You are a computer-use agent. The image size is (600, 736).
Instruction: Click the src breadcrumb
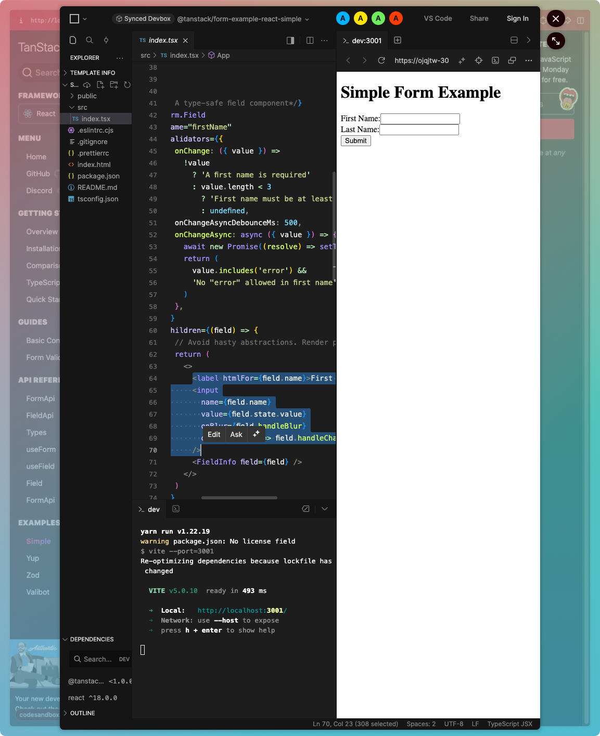[x=145, y=56]
